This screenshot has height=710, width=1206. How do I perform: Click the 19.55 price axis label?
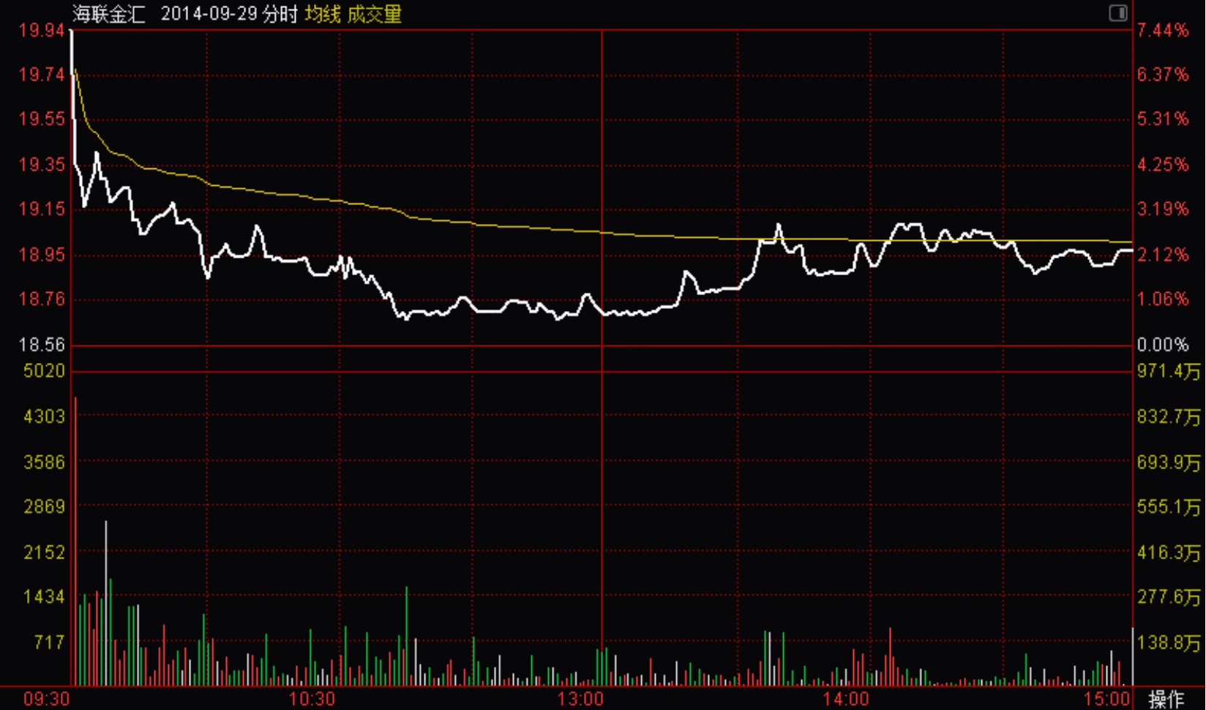coord(42,119)
